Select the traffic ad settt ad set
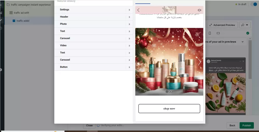 point(21,13)
